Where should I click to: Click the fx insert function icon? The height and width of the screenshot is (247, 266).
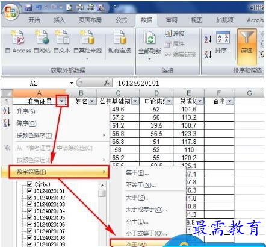click(107, 83)
